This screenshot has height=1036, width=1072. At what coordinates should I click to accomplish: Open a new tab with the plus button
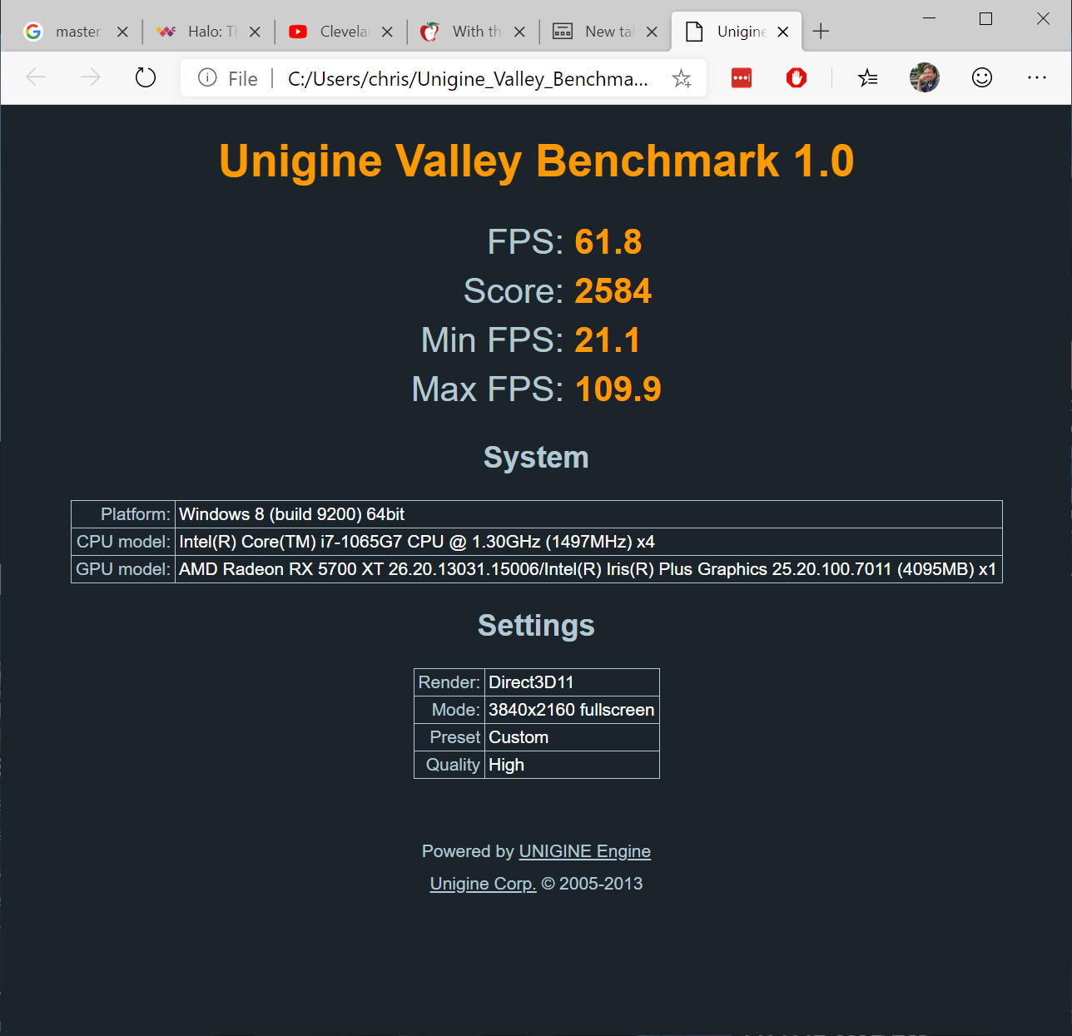821,32
